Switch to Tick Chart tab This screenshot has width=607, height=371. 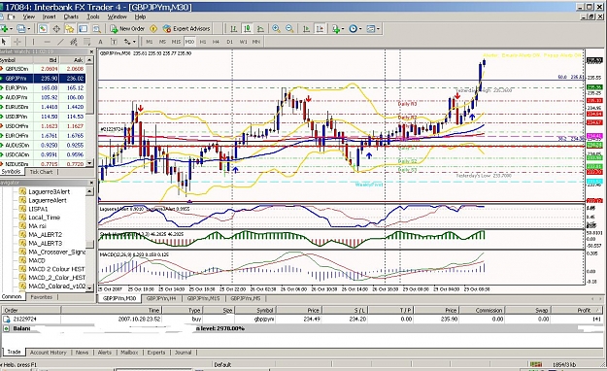tap(41, 172)
